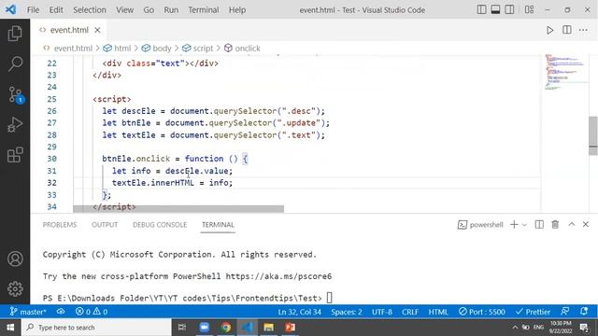The height and width of the screenshot is (336, 598).
Task: Click the editor horizontal scrollbar
Action: pyautogui.click(x=178, y=209)
